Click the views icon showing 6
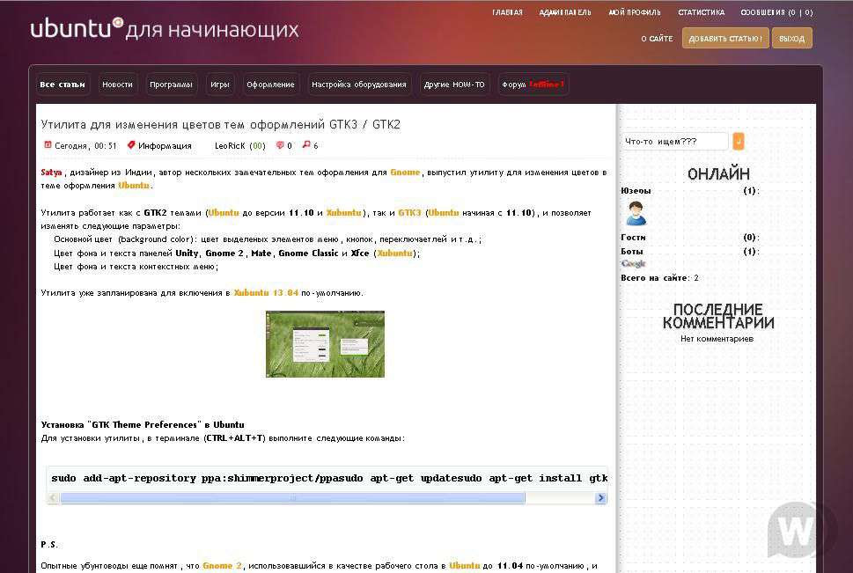This screenshot has height=573, width=853. (306, 144)
